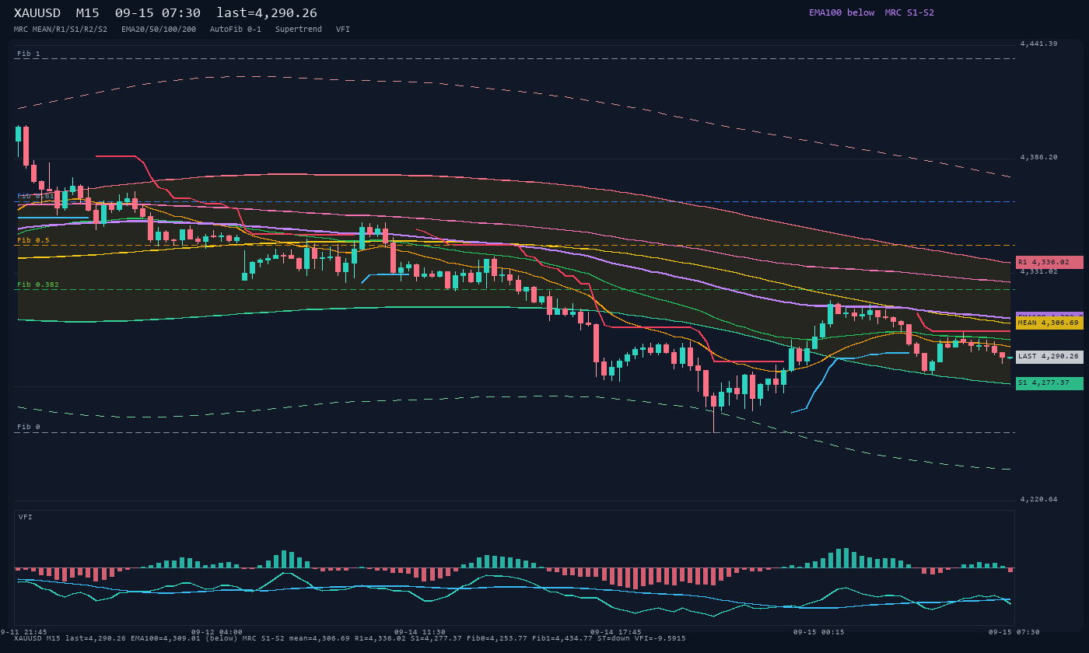Viewport: 1089px width, 653px height.
Task: Click the "MRC S1-S2" status at top right
Action: 909,12
